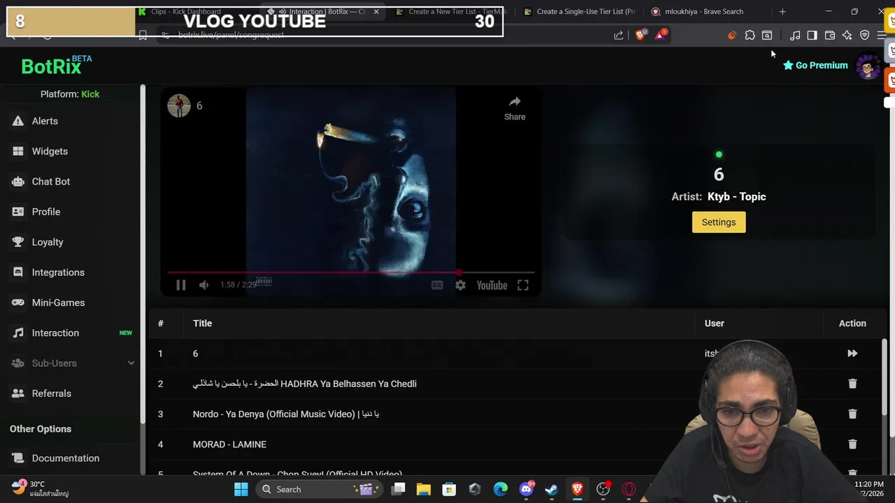The image size is (895, 503).
Task: Open song request Settings
Action: pyautogui.click(x=719, y=222)
